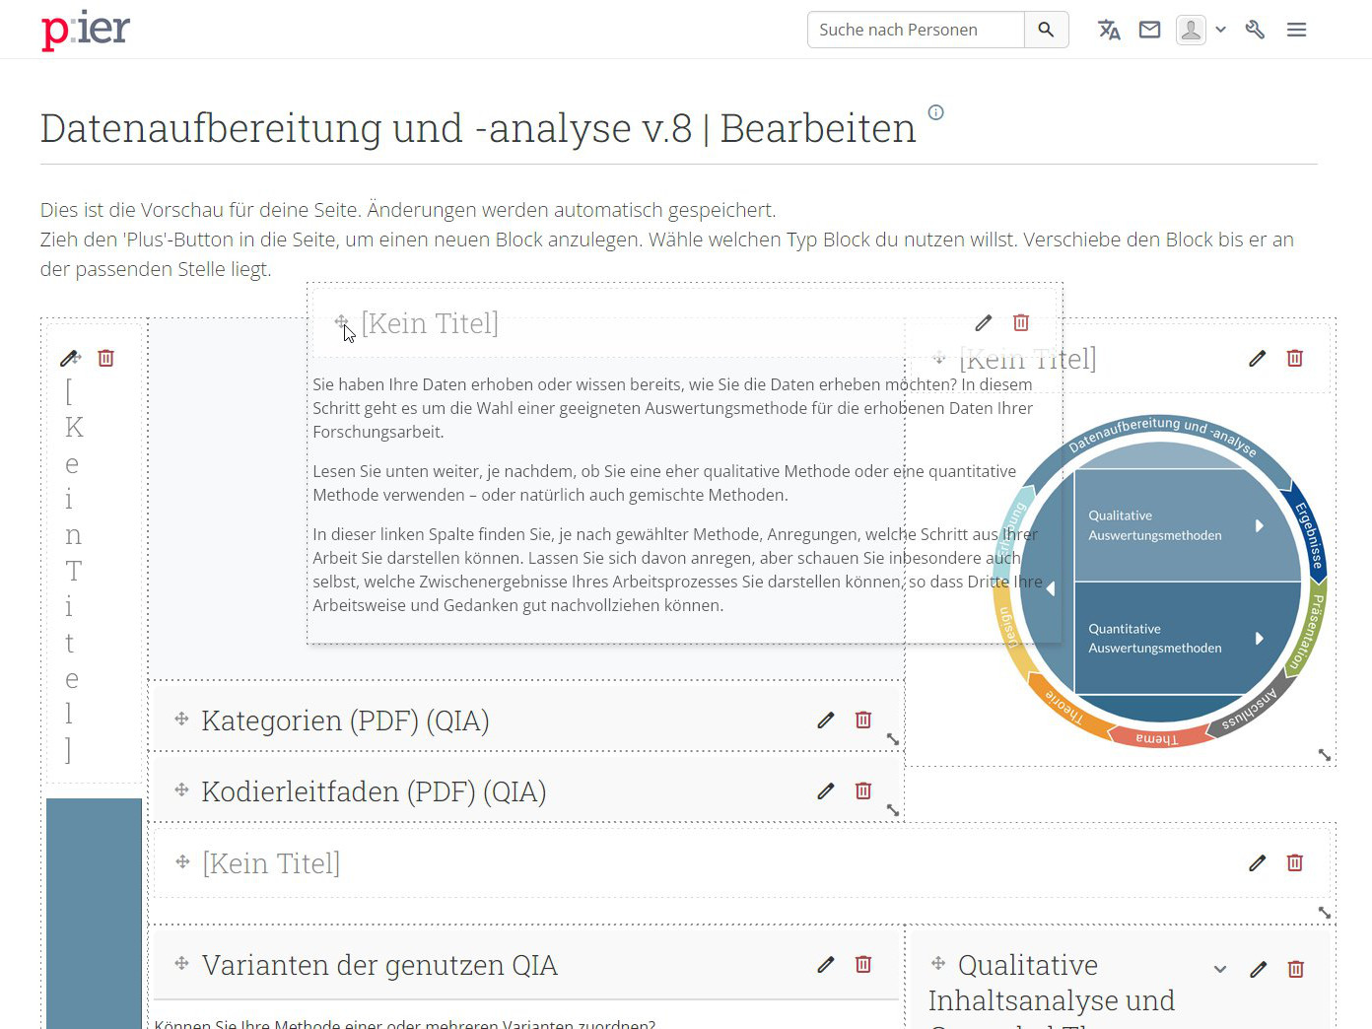Edit the left sidebar [Kein Titel] block
This screenshot has height=1029, width=1372.
coord(69,358)
